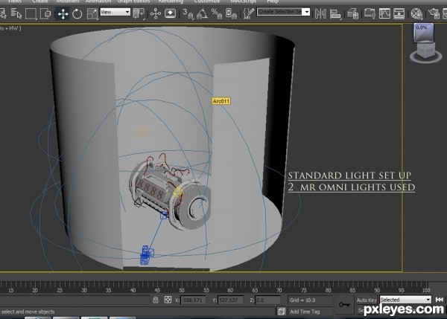The image size is (447, 319).
Task: Toggle Spinner Snap
Action: tap(231, 13)
